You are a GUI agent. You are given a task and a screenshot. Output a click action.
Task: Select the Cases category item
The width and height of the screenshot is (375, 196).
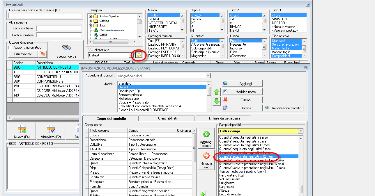(x=103, y=35)
